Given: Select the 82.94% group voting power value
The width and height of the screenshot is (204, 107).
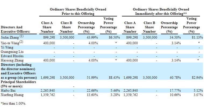Looking at the screenshot, I should tap(197, 78).
